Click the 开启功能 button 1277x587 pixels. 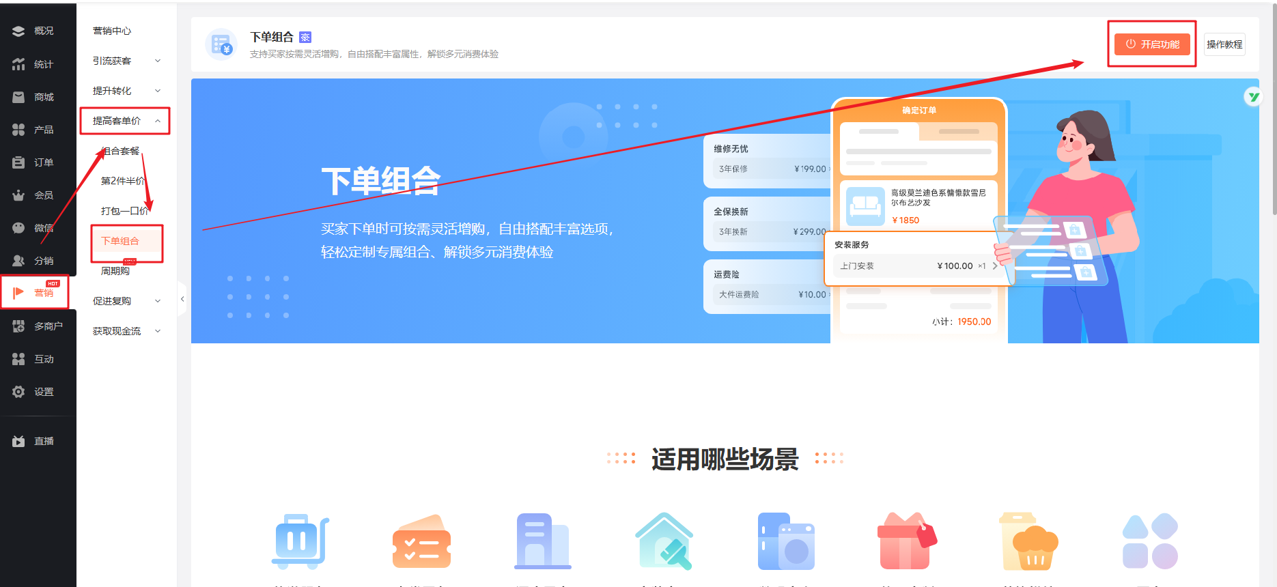coord(1152,44)
